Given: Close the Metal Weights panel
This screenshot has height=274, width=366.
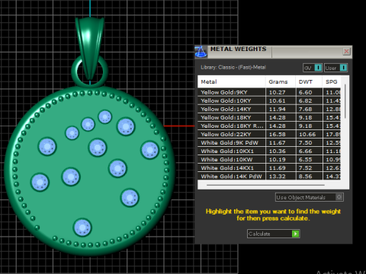Looking at the screenshot, I should click(x=346, y=52).
